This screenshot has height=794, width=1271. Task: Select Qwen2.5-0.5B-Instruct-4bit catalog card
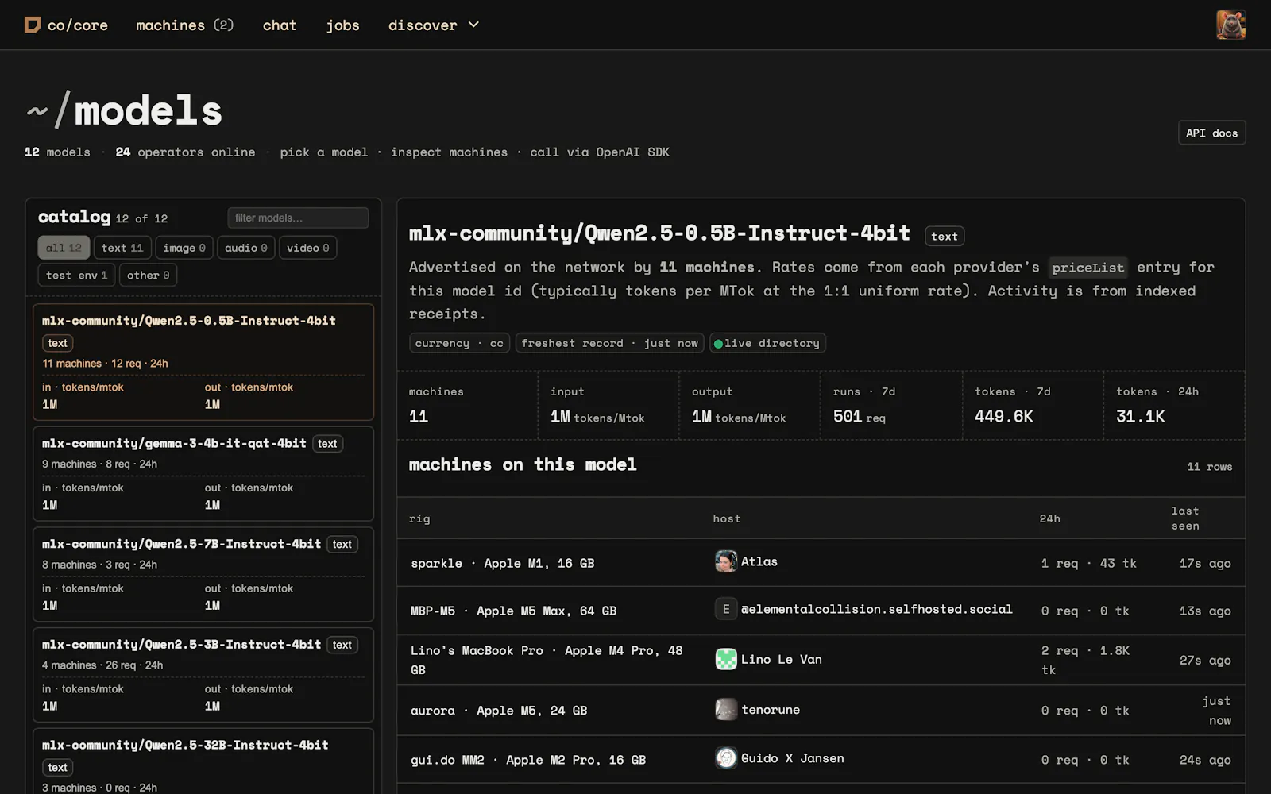[203, 362]
